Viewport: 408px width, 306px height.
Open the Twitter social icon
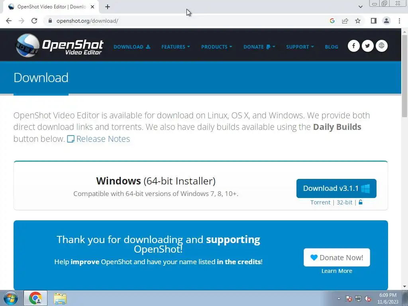click(367, 46)
